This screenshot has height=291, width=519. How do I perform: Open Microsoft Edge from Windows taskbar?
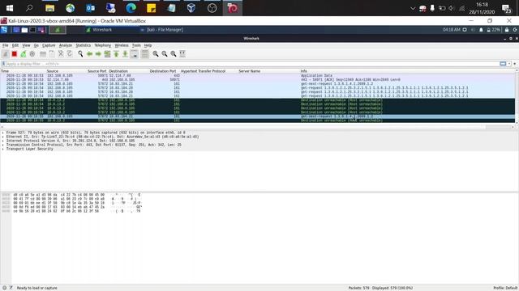[x=131, y=8]
